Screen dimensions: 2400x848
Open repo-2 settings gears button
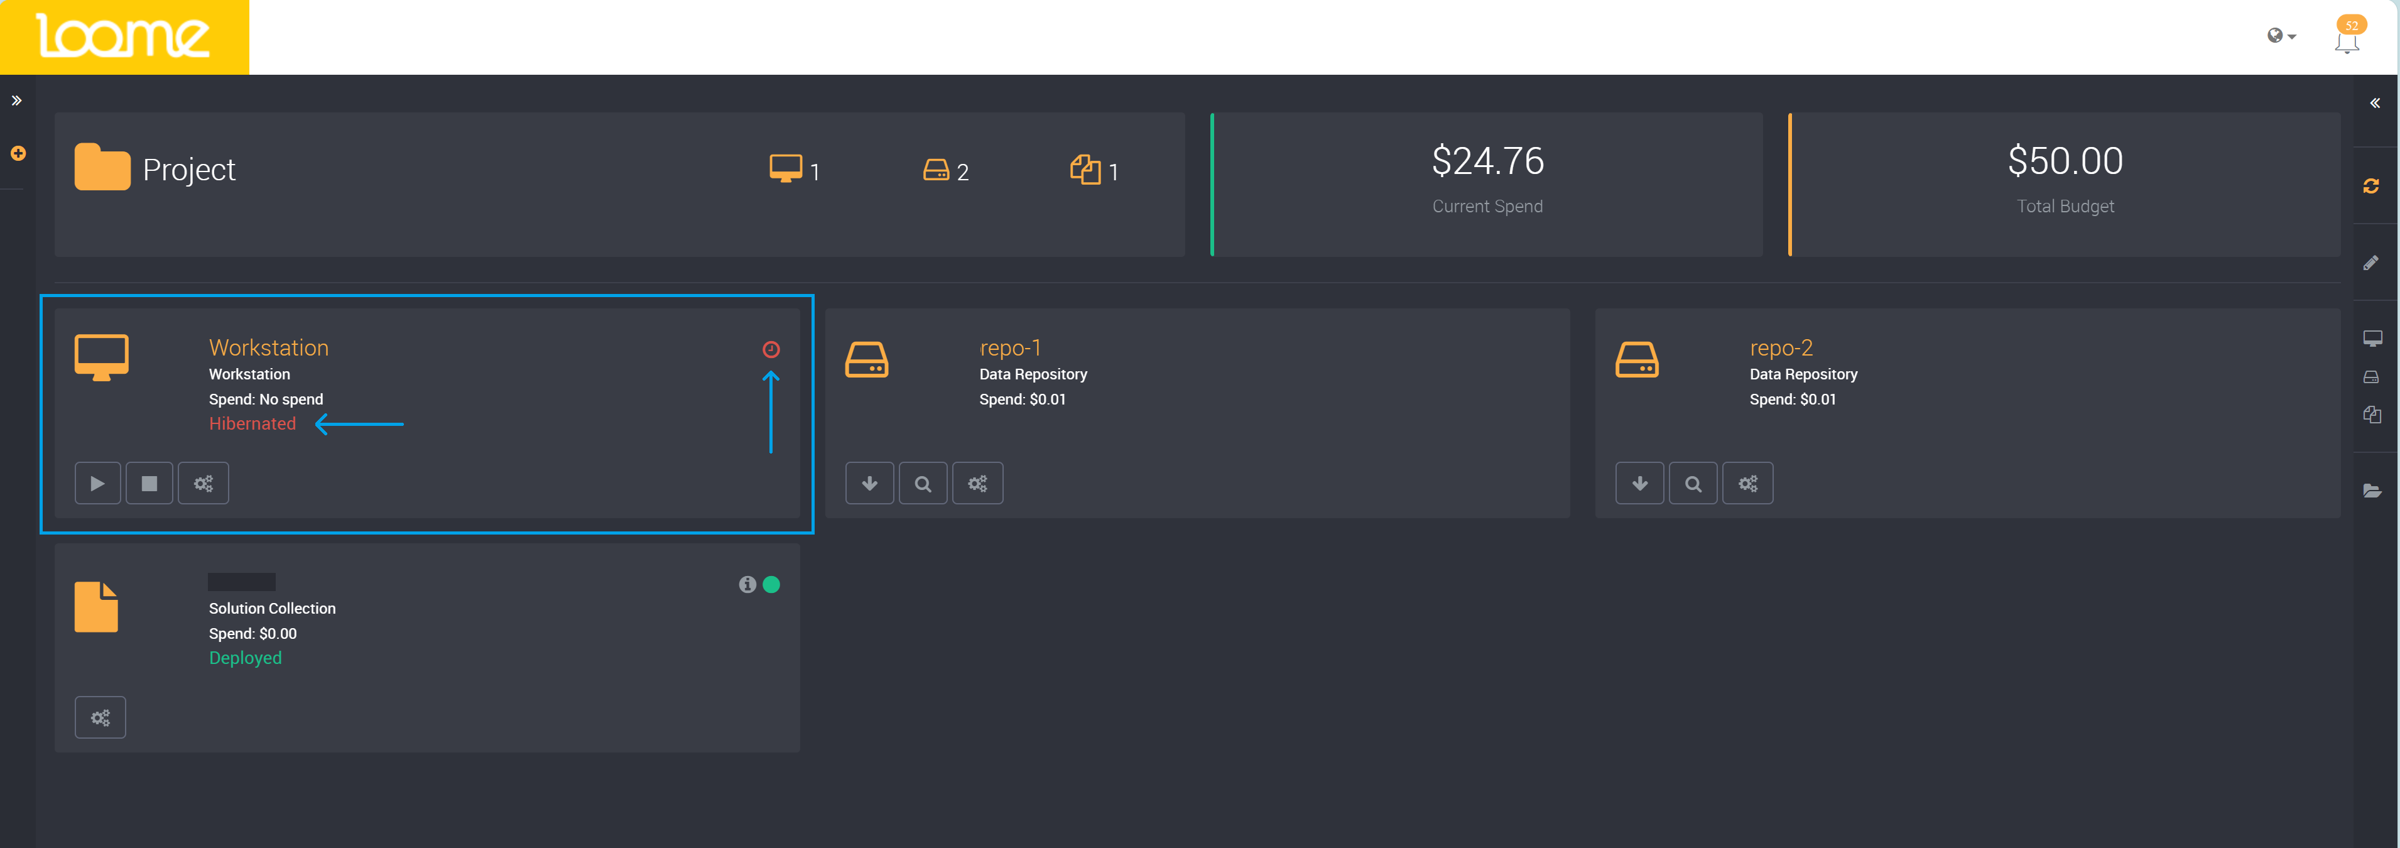(1748, 484)
